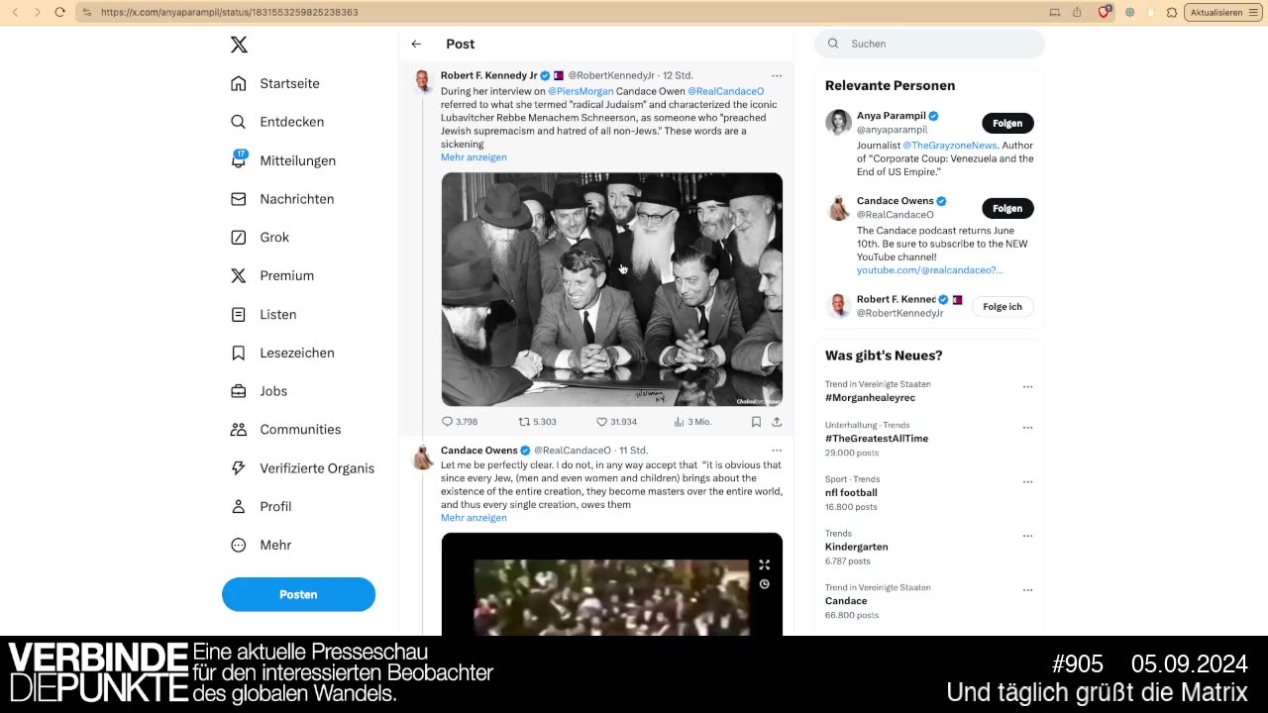Click the Communities people icon
Screen dimensions: 1268x713
238,430
